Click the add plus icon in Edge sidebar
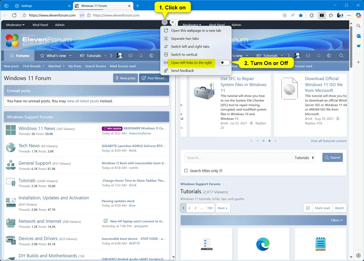Screen dimensions: 364x261 tap(359, 62)
